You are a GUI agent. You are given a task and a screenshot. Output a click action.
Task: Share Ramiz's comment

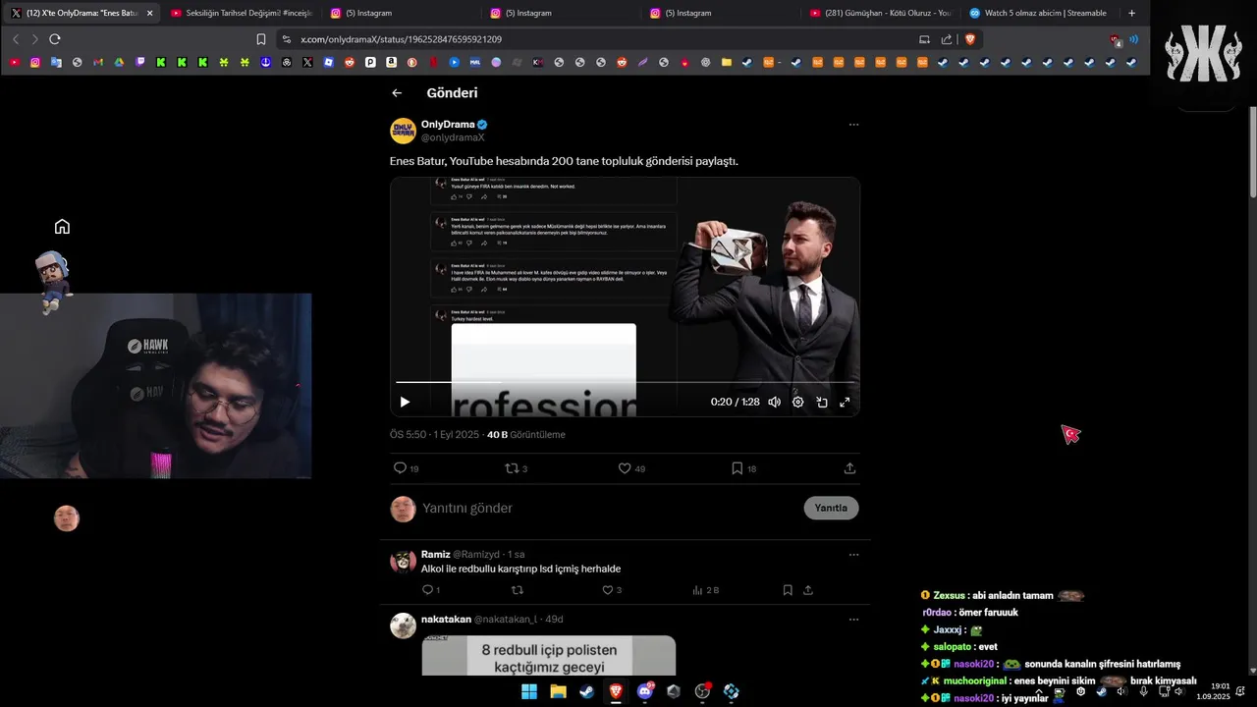[808, 590]
